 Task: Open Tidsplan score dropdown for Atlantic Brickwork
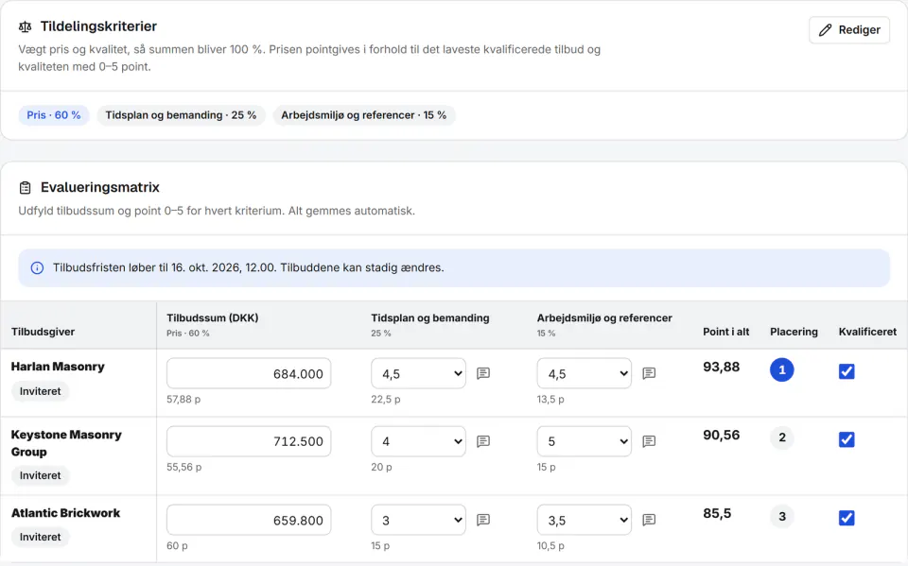tap(418, 520)
